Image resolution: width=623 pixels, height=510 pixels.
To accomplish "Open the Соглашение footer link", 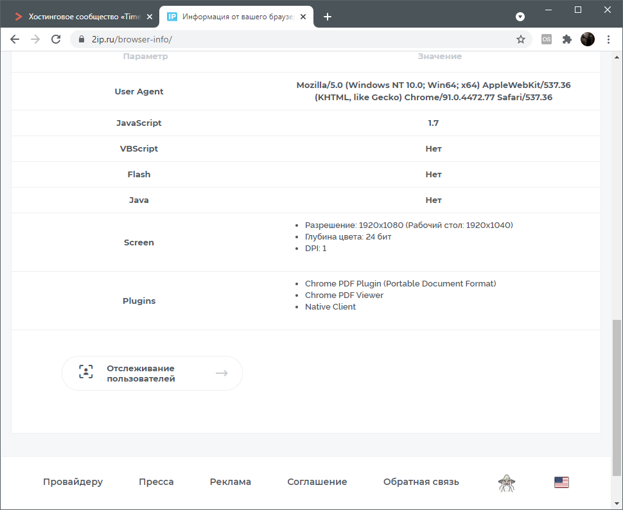I will (317, 482).
